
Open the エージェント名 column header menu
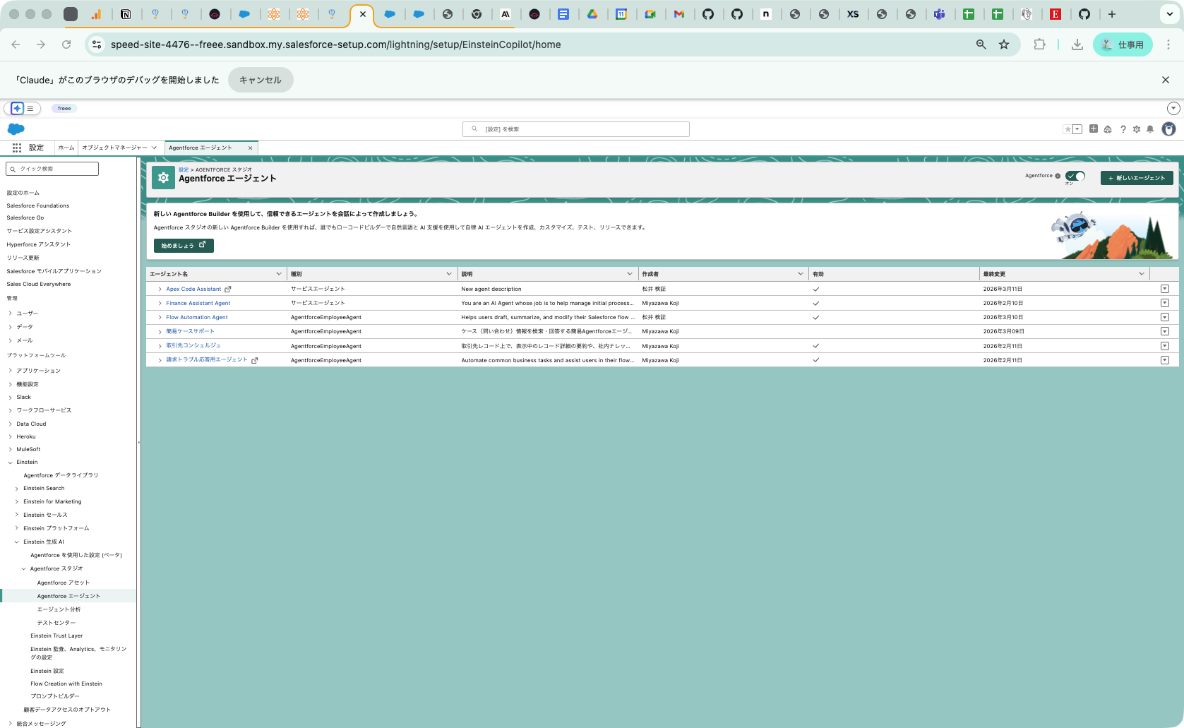pos(279,274)
